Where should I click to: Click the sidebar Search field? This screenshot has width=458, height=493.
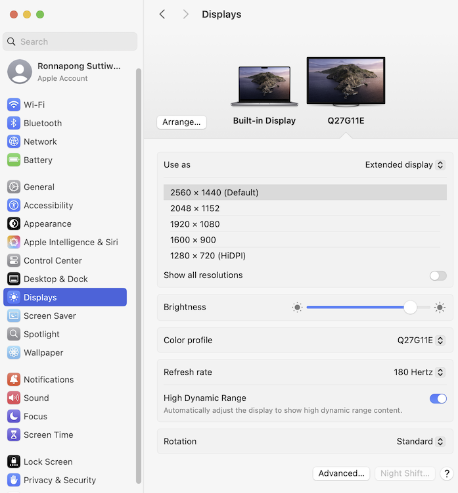70,41
